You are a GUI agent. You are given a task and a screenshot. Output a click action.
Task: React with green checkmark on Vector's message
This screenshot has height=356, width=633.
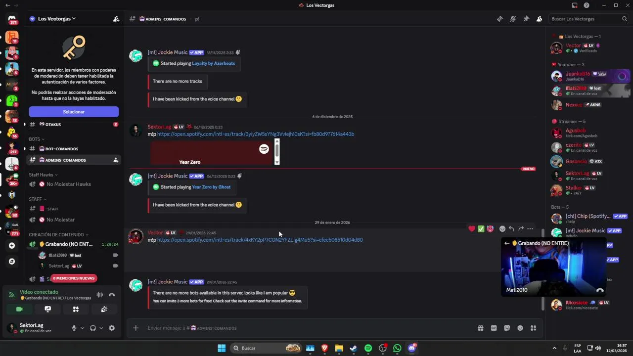pos(481,228)
